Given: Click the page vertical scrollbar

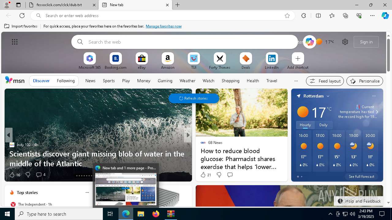Looking at the screenshot, I should coord(388,55).
